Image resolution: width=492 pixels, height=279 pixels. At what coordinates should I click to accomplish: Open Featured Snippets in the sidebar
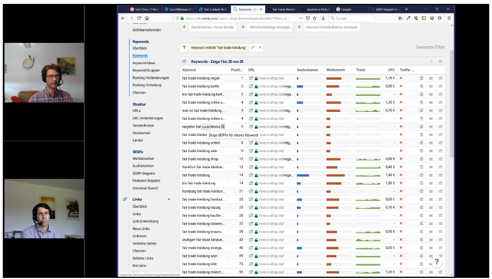(146, 180)
